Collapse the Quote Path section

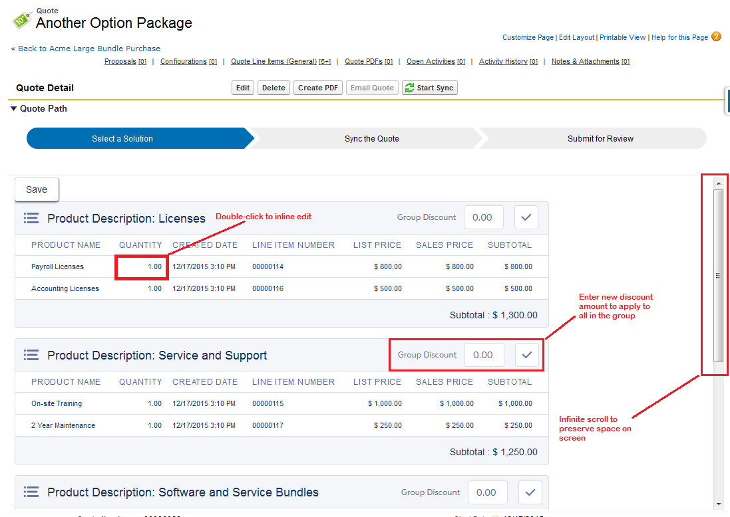click(14, 108)
